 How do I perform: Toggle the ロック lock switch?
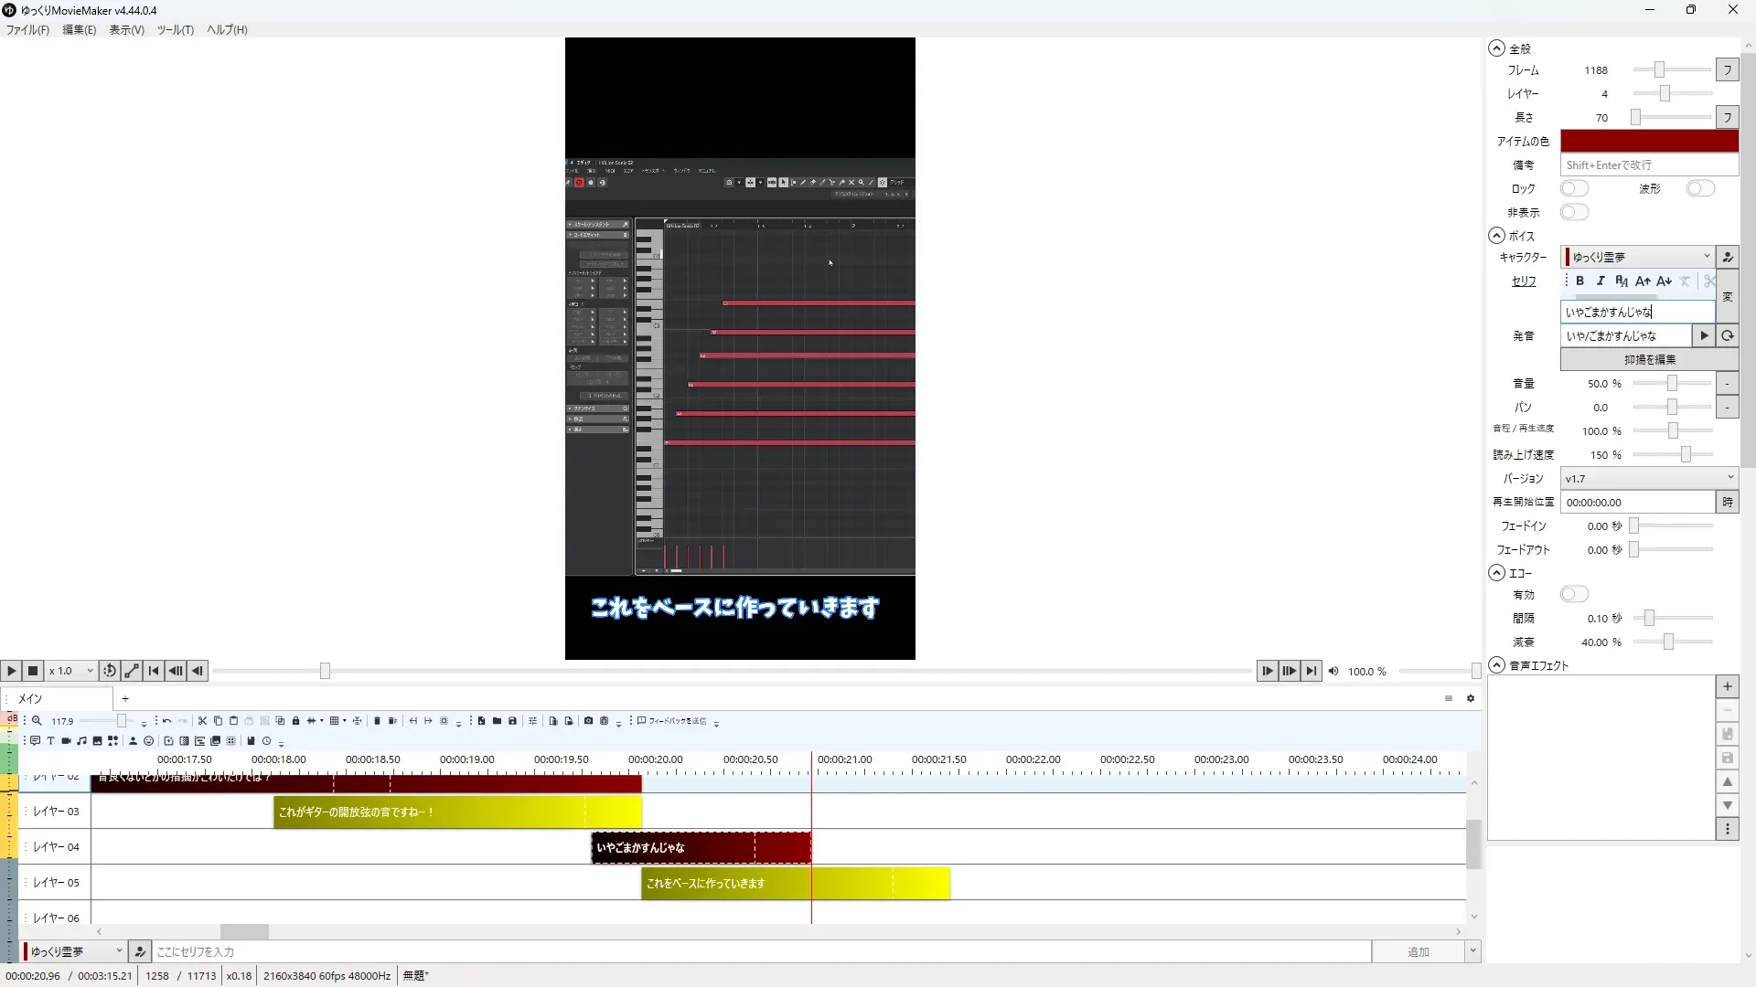click(1574, 188)
